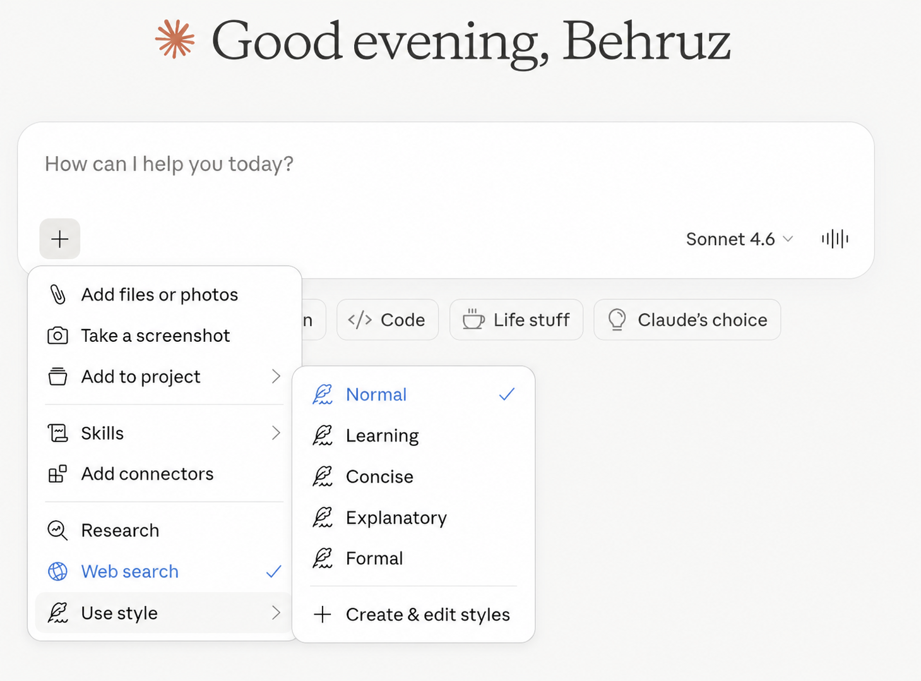Focus the 'How can I help you today?' input
The height and width of the screenshot is (681, 921).
(446, 164)
